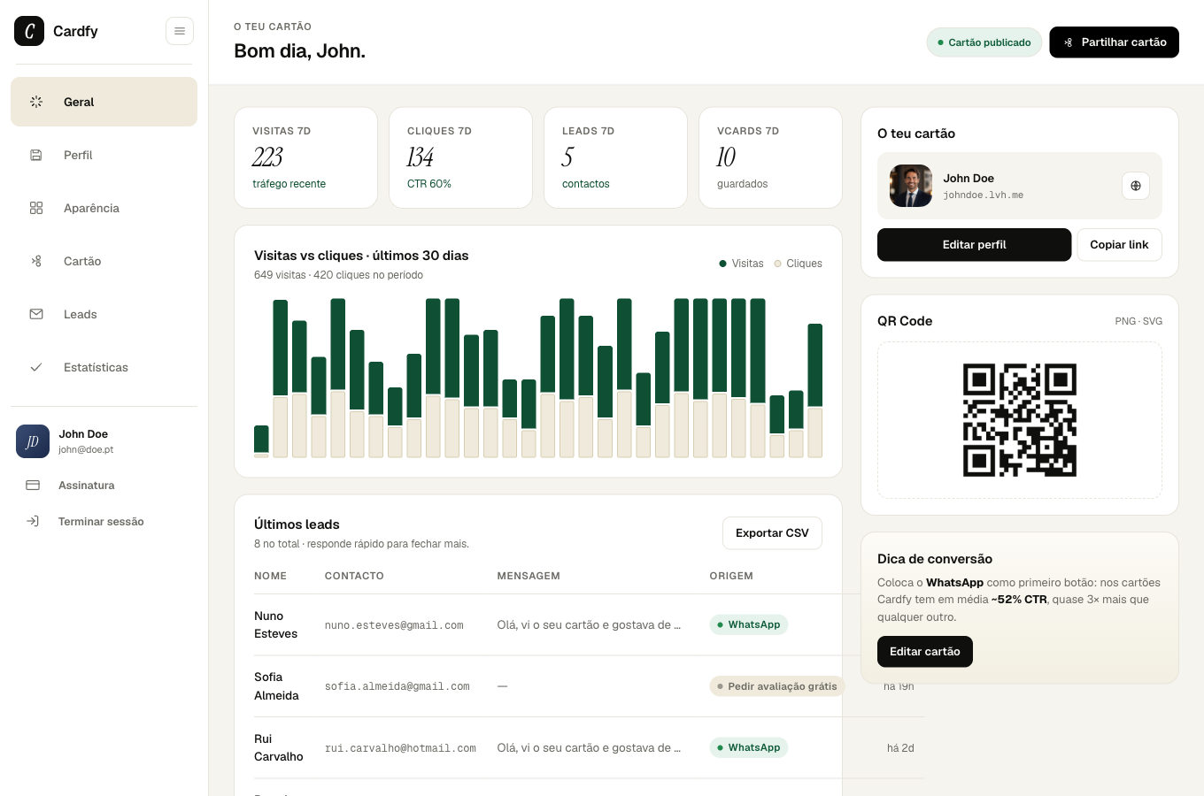
Task: Click the 'CTR 60%' label
Action: pos(429,184)
